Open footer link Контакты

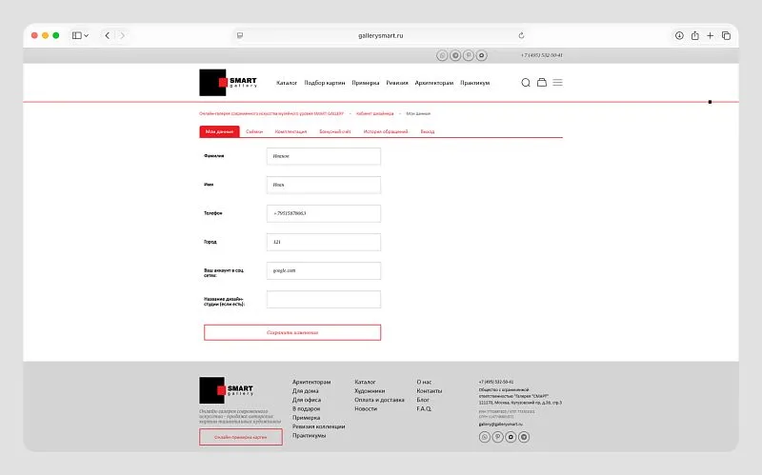point(430,391)
